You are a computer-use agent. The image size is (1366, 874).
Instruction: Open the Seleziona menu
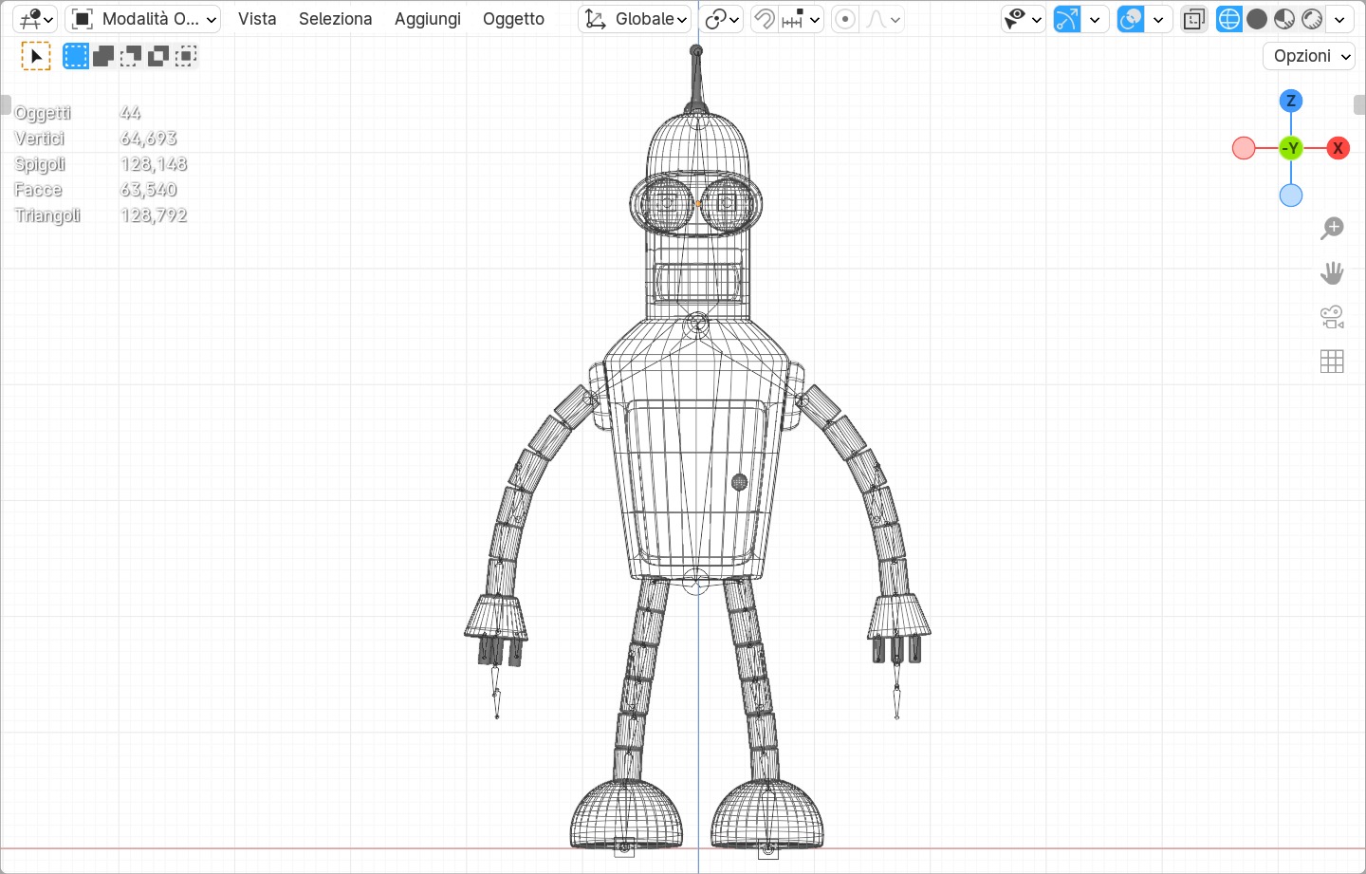(336, 19)
